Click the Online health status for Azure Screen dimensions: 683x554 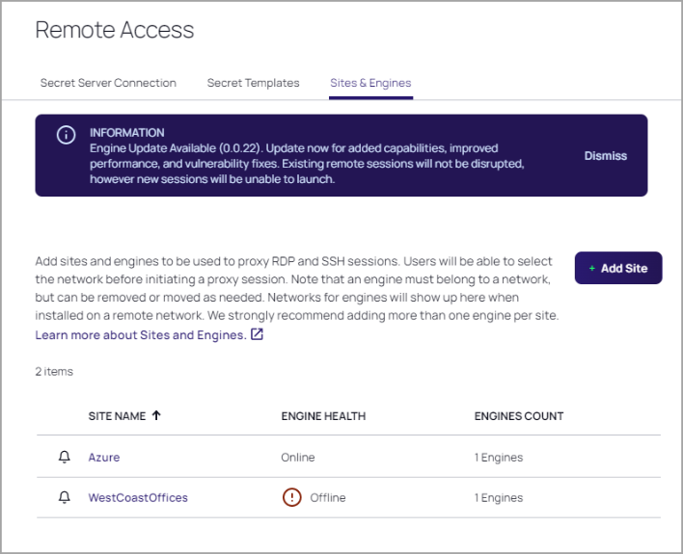click(298, 458)
